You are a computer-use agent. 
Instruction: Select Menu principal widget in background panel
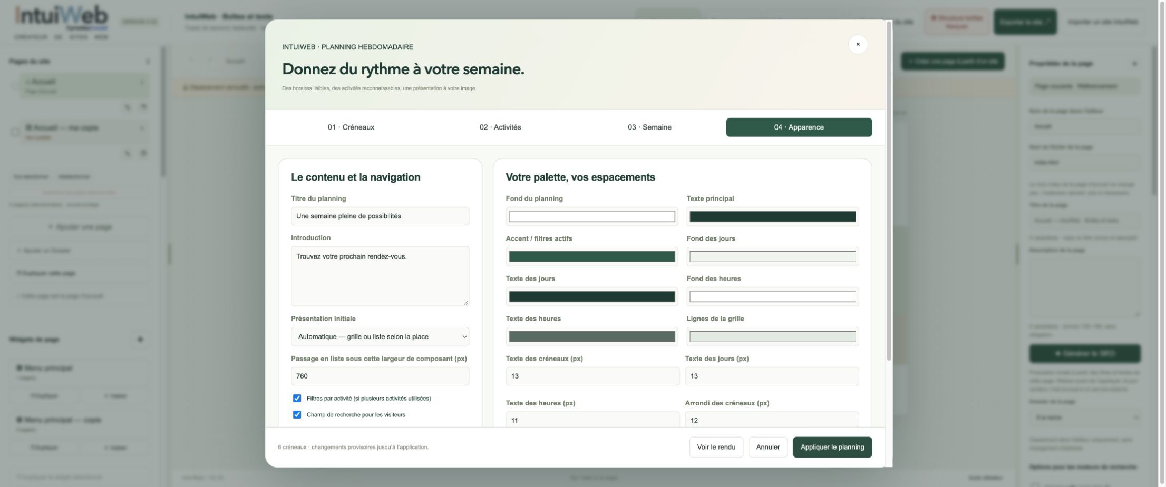(x=79, y=372)
